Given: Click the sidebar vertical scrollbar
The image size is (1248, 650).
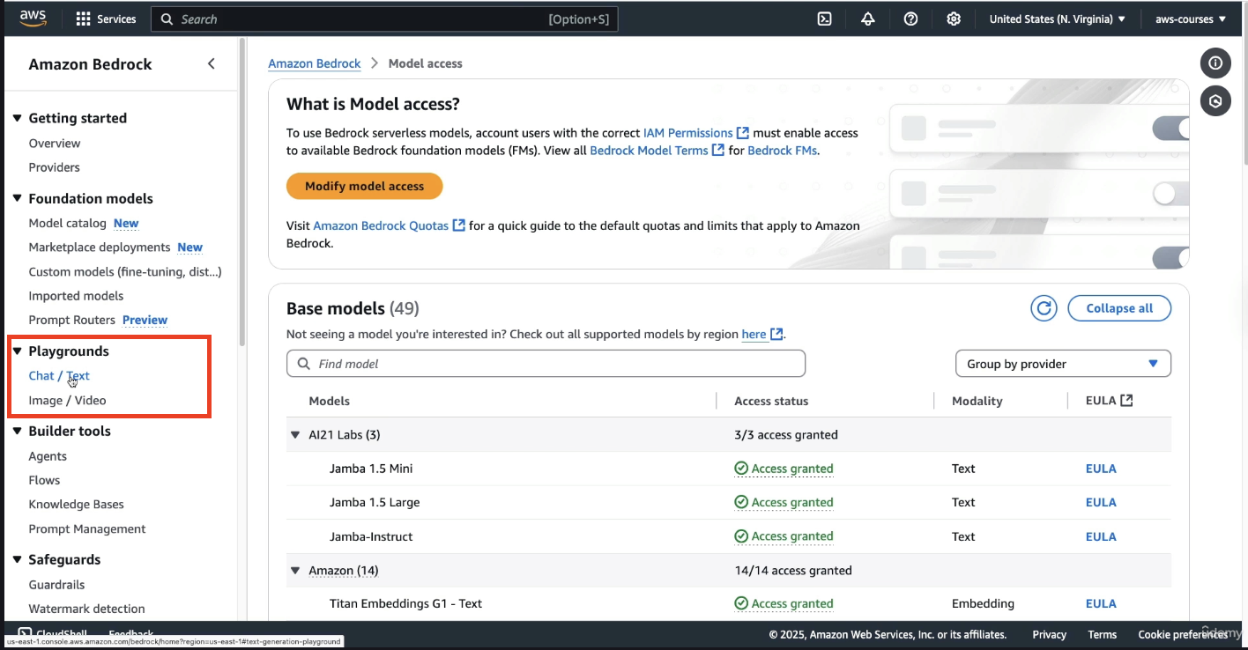Looking at the screenshot, I should pyautogui.click(x=242, y=191).
